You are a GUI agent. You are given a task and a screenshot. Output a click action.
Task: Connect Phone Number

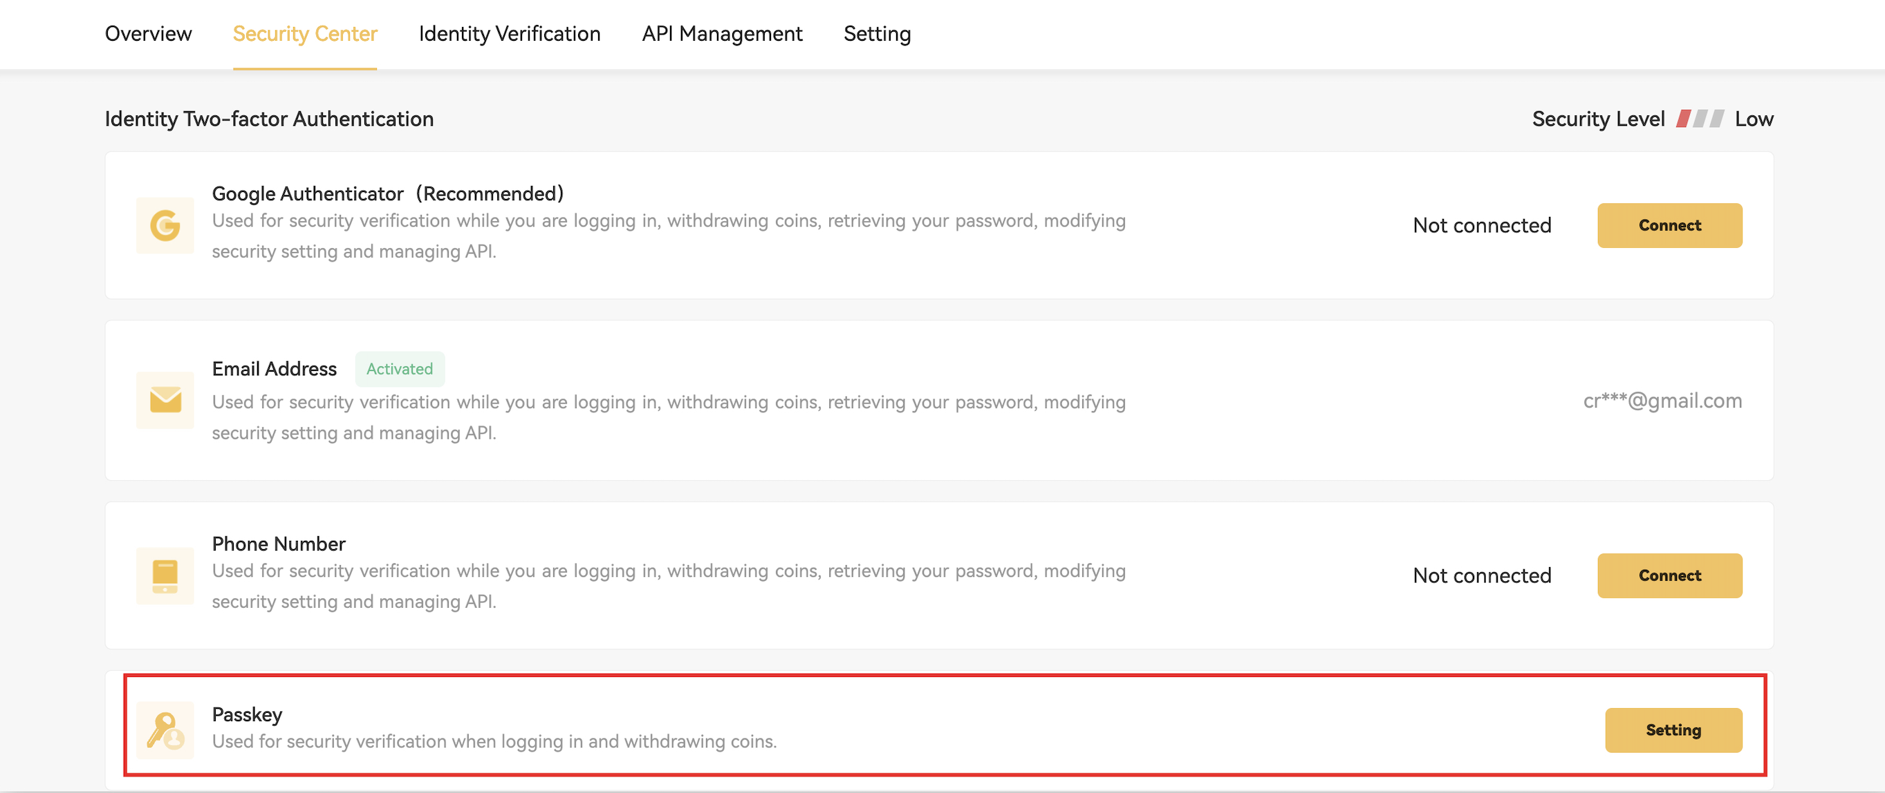1669,575
